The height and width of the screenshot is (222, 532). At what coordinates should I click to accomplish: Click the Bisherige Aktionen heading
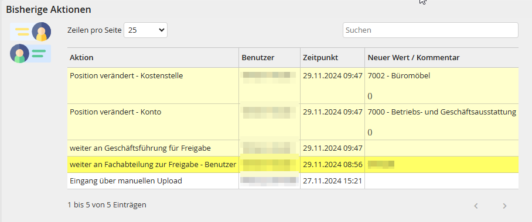pos(49,9)
